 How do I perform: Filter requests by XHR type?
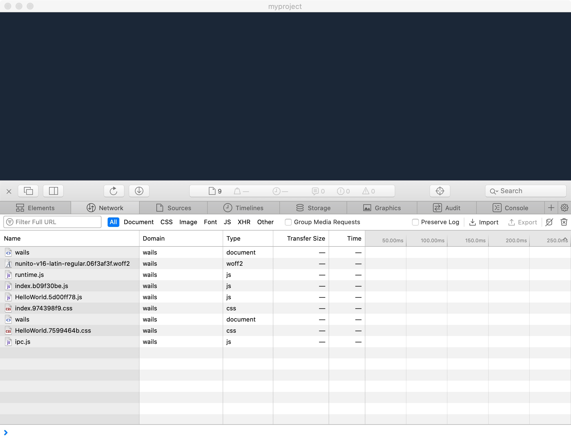click(x=244, y=222)
